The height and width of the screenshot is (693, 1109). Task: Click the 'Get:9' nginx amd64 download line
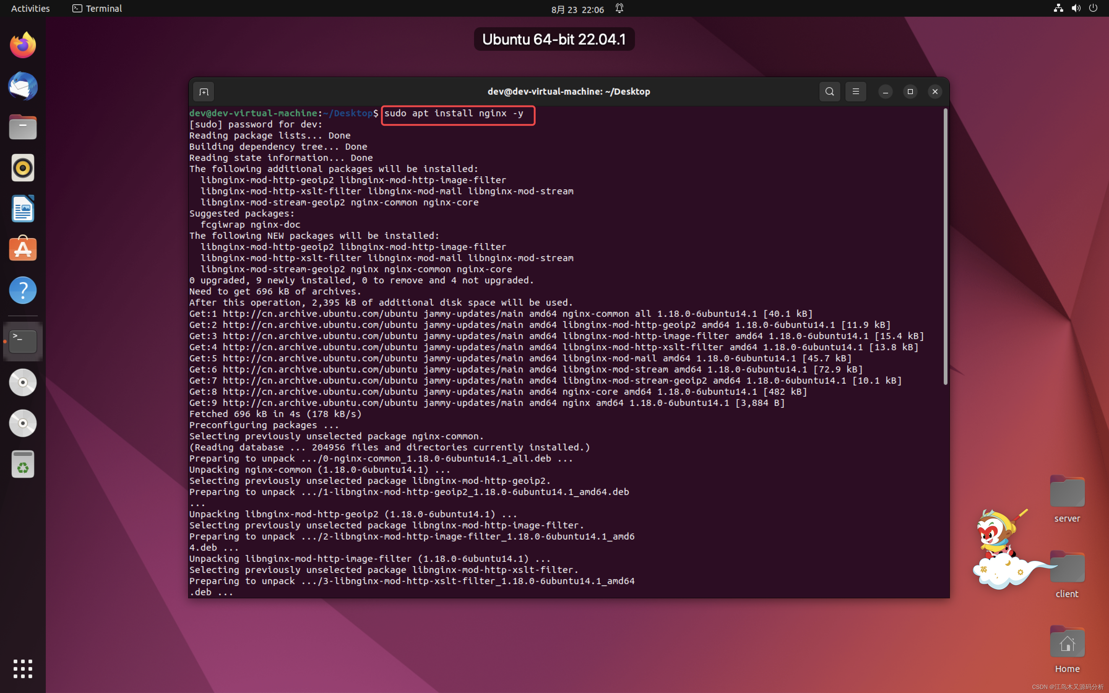487,403
